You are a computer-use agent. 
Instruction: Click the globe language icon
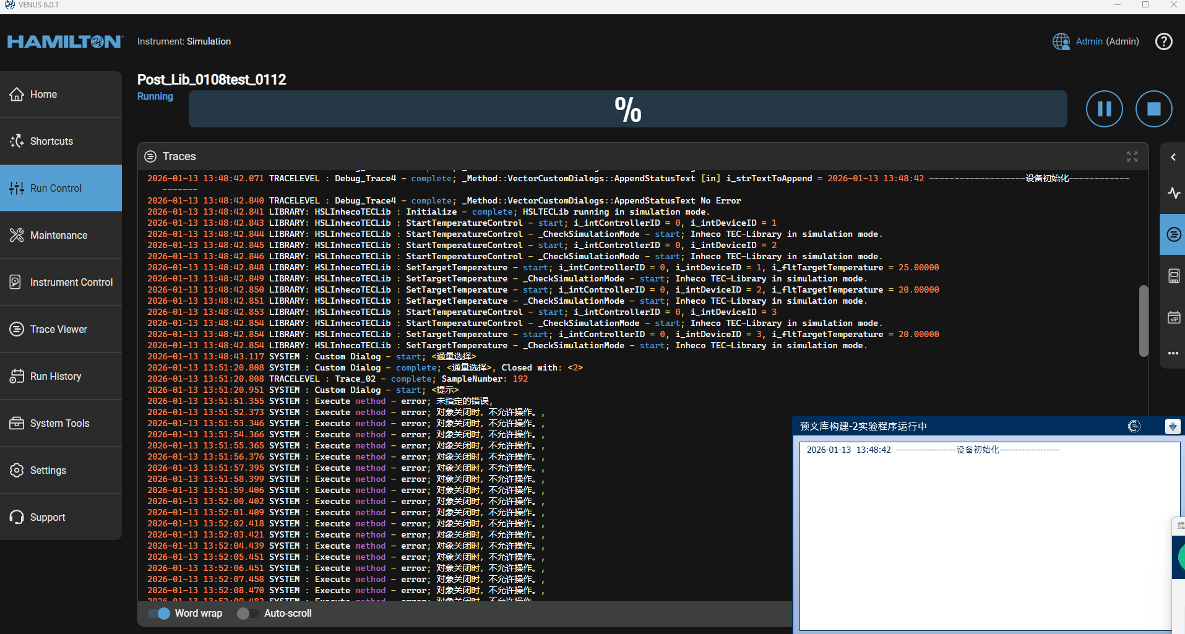(x=1061, y=41)
